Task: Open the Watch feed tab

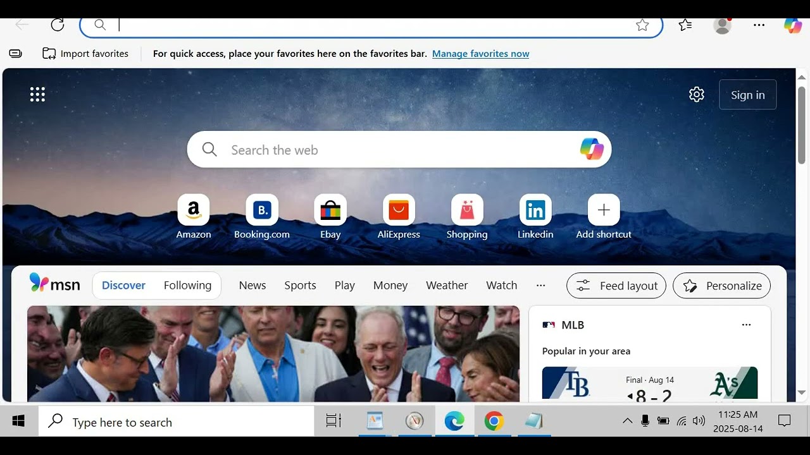Action: coord(502,286)
